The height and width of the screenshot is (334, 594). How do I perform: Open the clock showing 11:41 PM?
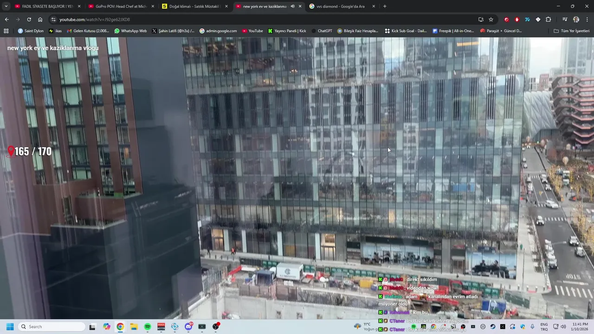coord(580,327)
